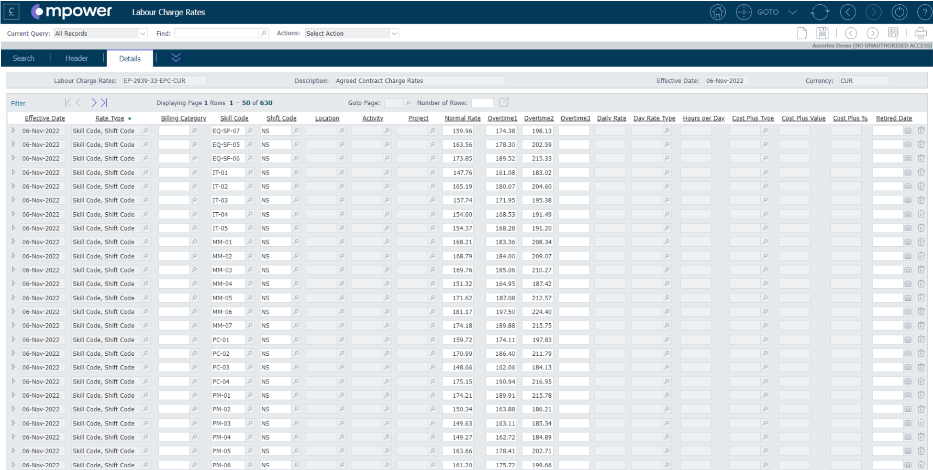Screen dimensions: 933x470
Task: Open the grid search view icon
Action: 893,33
